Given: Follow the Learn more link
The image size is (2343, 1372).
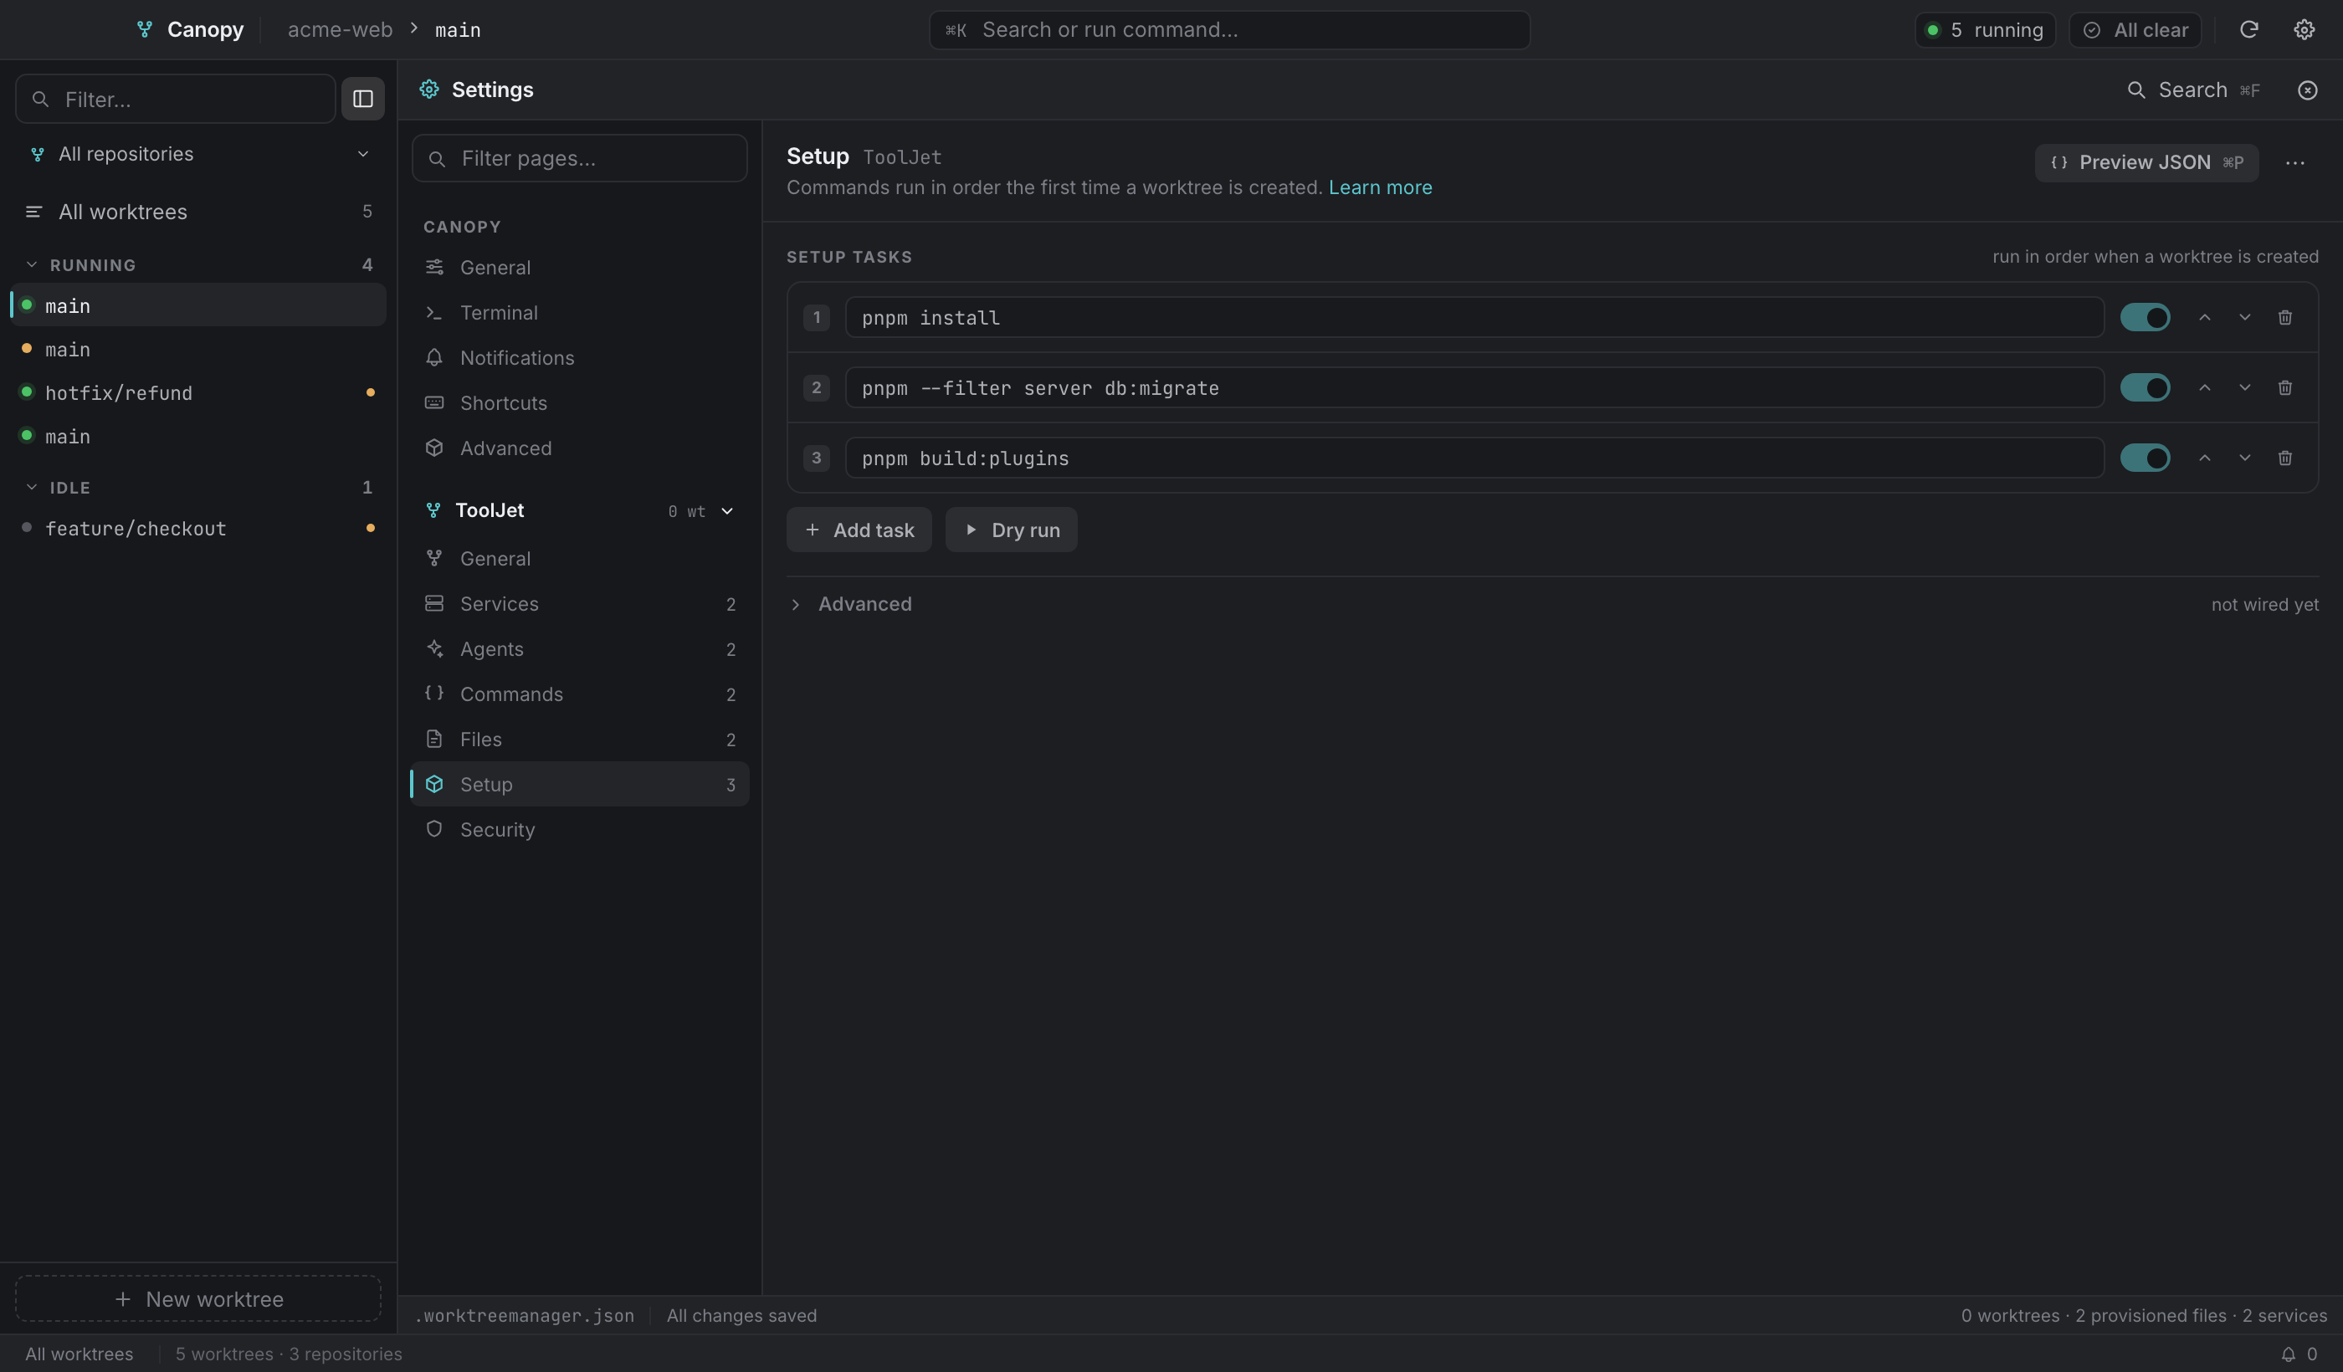Looking at the screenshot, I should point(1380,187).
